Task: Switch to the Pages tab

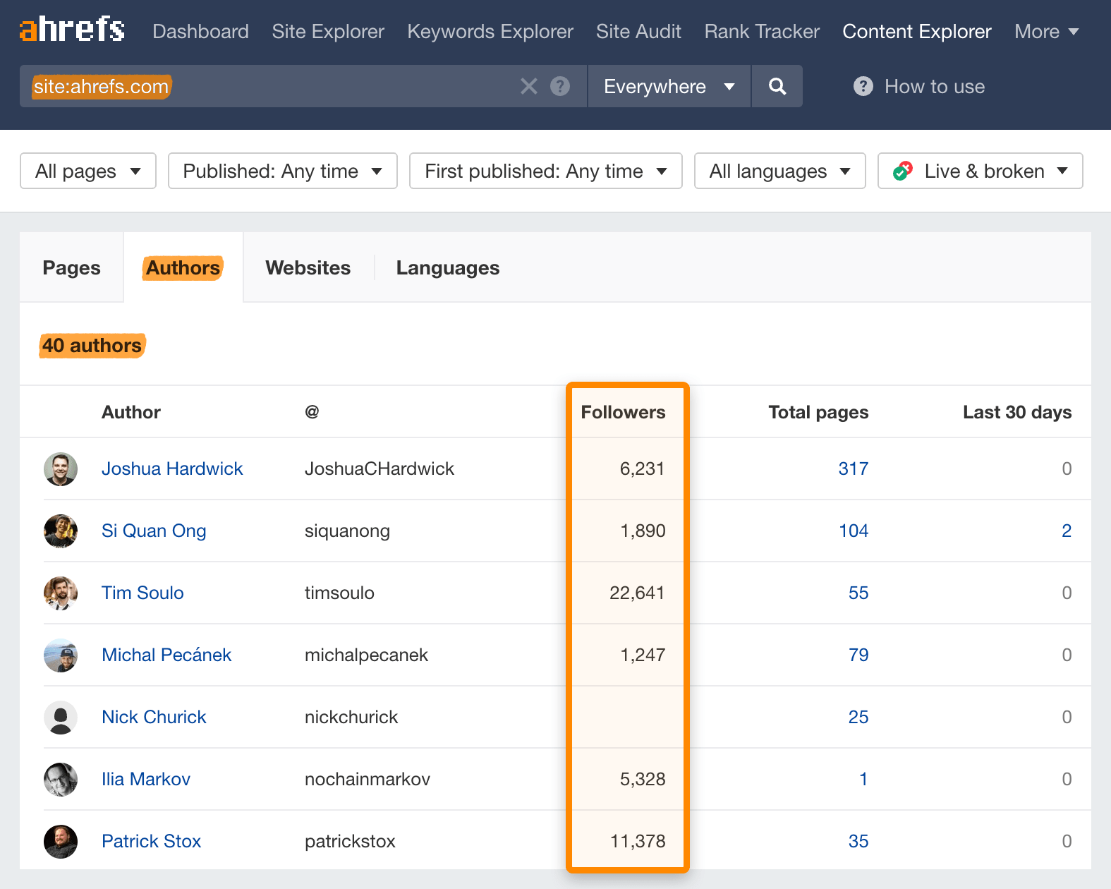Action: 71,268
